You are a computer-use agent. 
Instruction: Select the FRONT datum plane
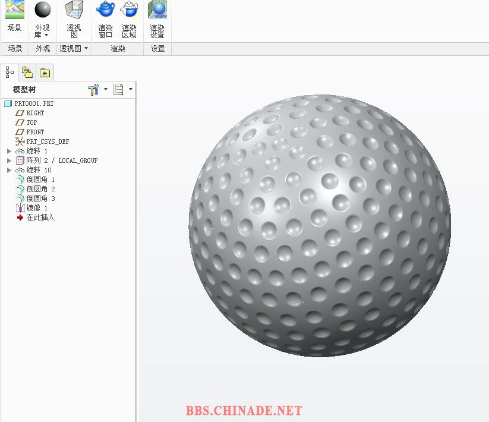pos(35,132)
